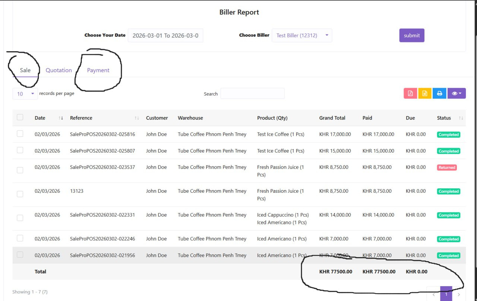Click reference SaleProPOS20260302-025807

[102, 151]
